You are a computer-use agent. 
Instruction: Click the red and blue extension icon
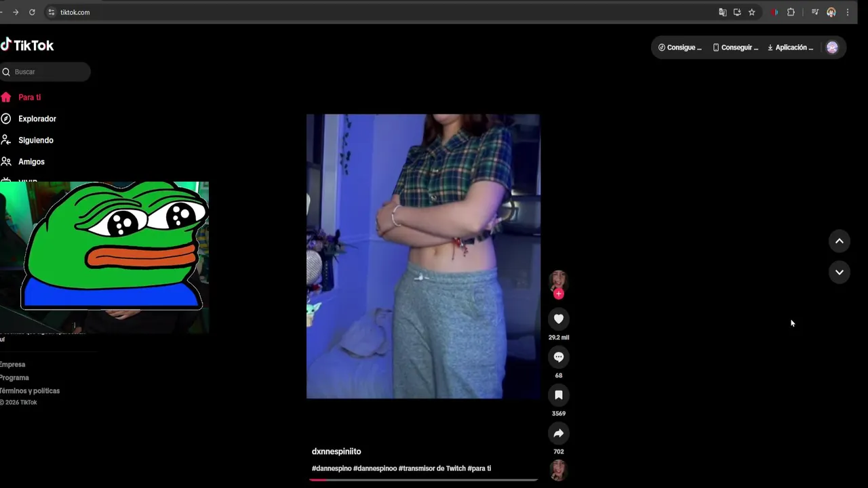pyautogui.click(x=774, y=12)
